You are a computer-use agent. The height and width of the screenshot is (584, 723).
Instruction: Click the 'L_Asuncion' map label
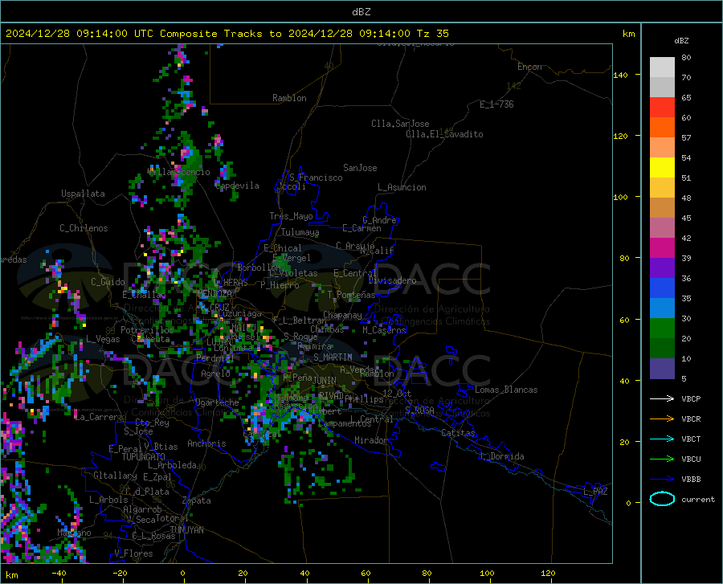[402, 187]
